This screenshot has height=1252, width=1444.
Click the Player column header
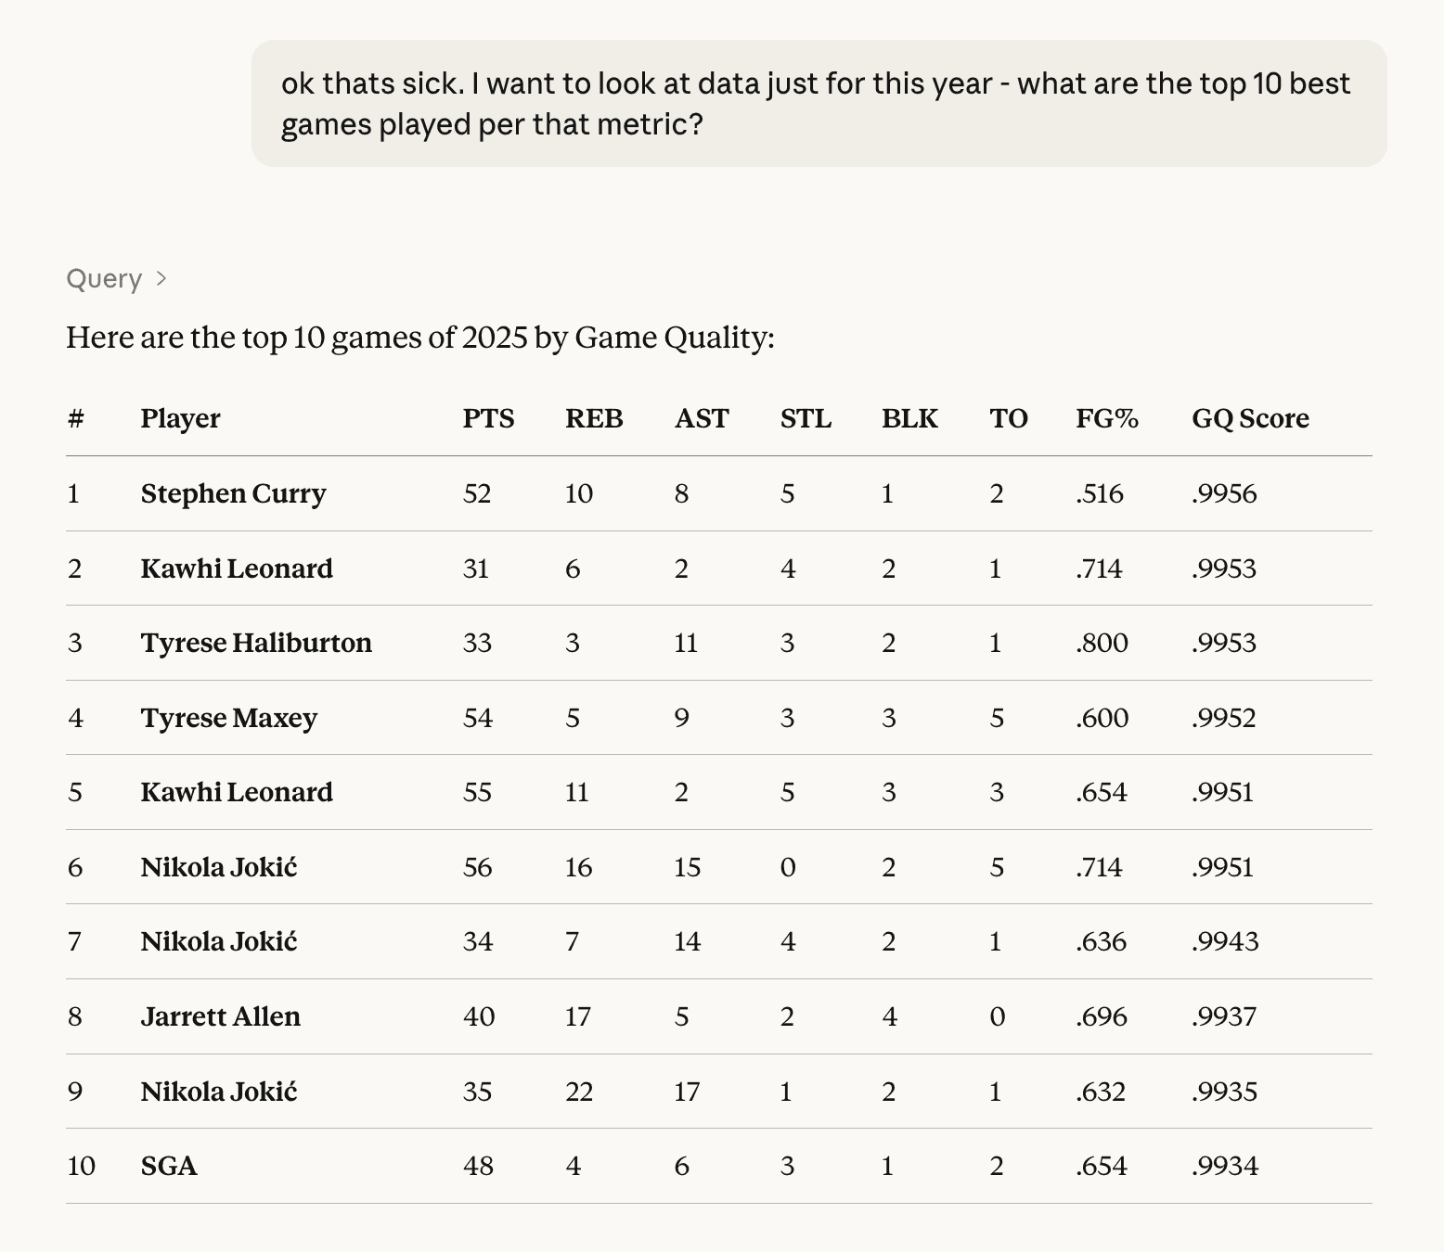[180, 418]
